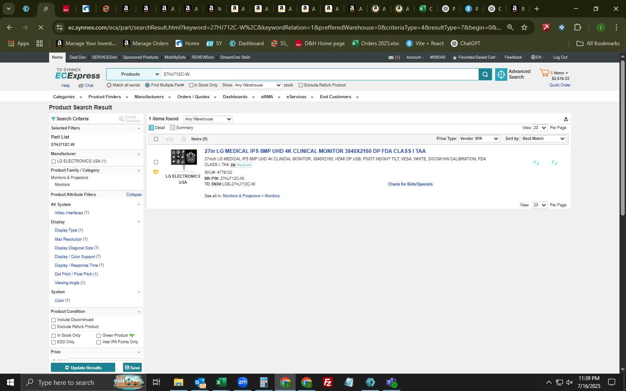Tick the product row checkbox
This screenshot has height=391, width=626.
[x=156, y=162]
